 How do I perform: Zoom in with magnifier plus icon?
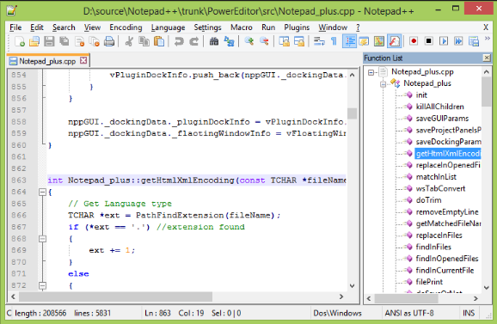tap(249, 41)
